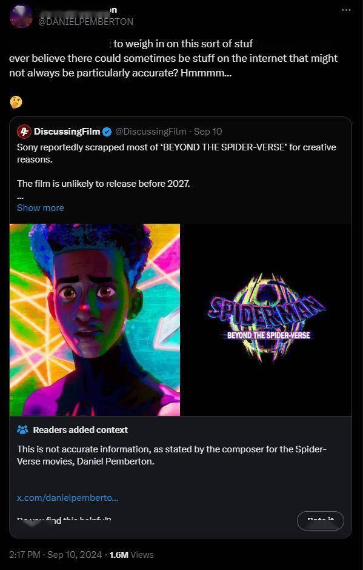Click the Readers added context people icon
Image resolution: width=363 pixels, height=570 pixels.
(22, 430)
